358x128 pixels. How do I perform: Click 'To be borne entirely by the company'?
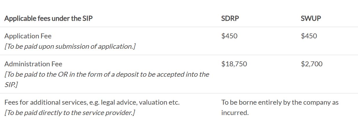pos(280,102)
